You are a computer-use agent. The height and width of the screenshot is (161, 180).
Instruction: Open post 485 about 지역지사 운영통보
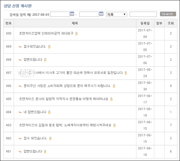(x=63, y=99)
